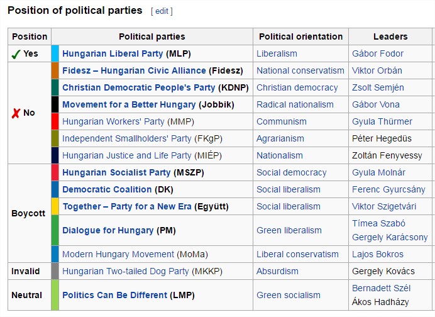The image size is (435, 317).
Task: Select the Democratic Coalition party link
Action: click(107, 189)
